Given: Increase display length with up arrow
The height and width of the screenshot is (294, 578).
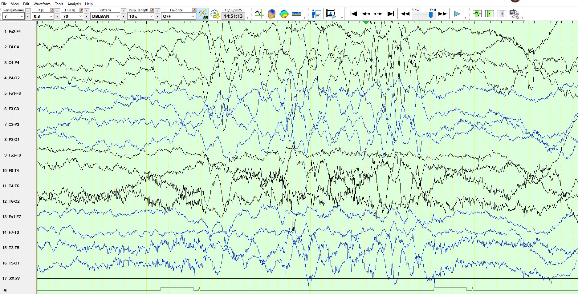Looking at the screenshot, I should point(157,11).
